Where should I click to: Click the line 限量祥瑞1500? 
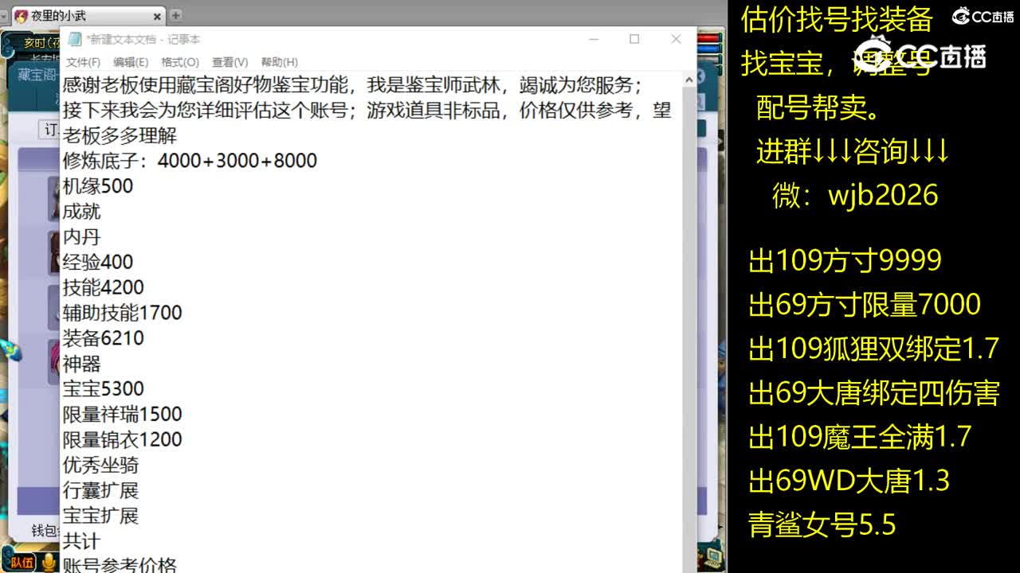coord(123,415)
